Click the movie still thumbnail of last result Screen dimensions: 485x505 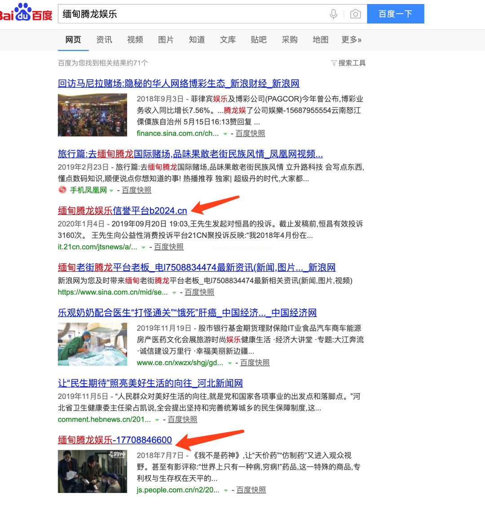click(93, 471)
